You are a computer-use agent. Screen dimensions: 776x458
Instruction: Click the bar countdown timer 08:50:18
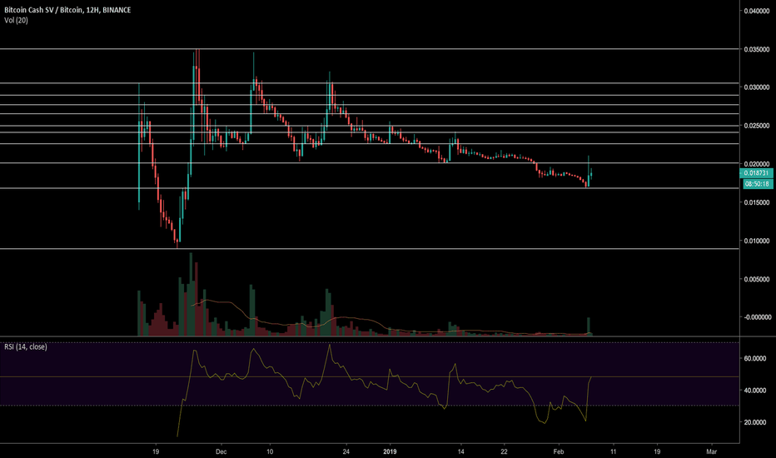(x=757, y=184)
